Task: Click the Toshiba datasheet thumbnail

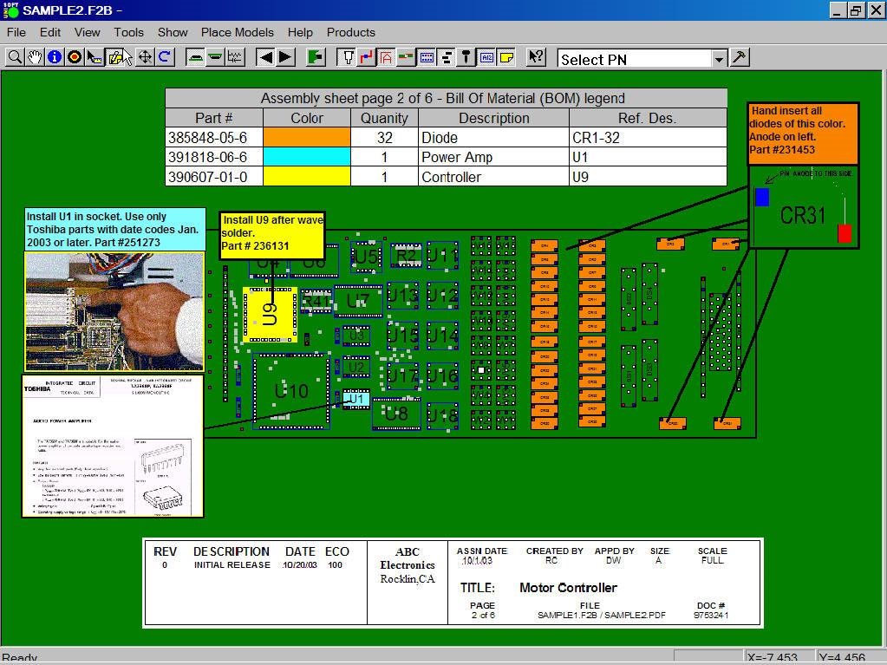Action: tap(113, 446)
